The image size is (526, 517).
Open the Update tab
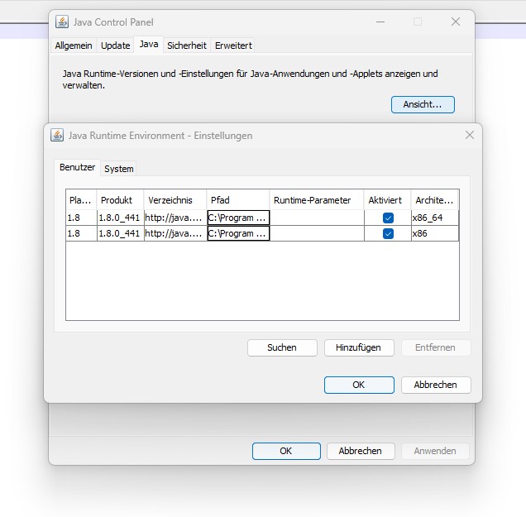(x=116, y=45)
